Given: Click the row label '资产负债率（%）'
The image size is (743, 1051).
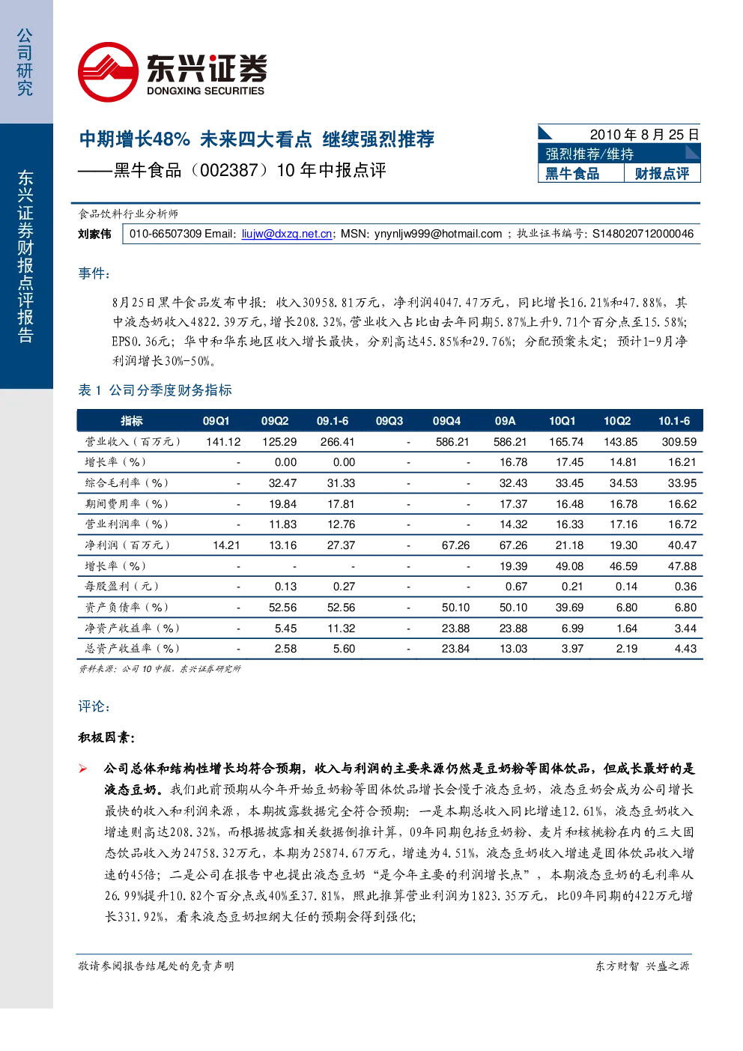Looking at the screenshot, I should click(x=127, y=608).
